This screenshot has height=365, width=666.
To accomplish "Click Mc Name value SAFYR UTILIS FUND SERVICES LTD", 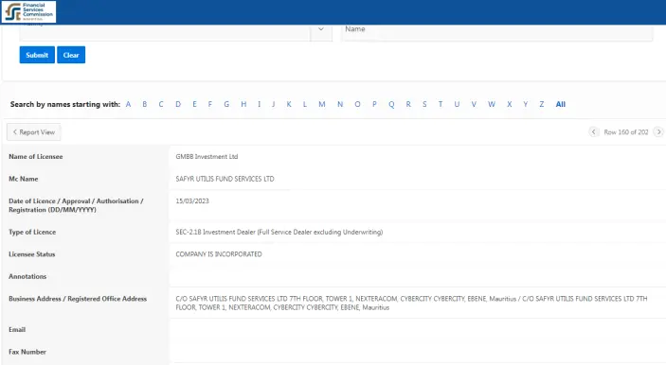I will (x=225, y=179).
